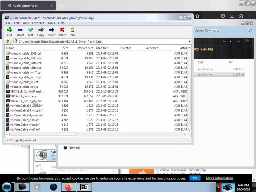This screenshot has width=256, height=192.
Task: Expand the 7-Zip address path dropdown
Action: (x=189, y=42)
